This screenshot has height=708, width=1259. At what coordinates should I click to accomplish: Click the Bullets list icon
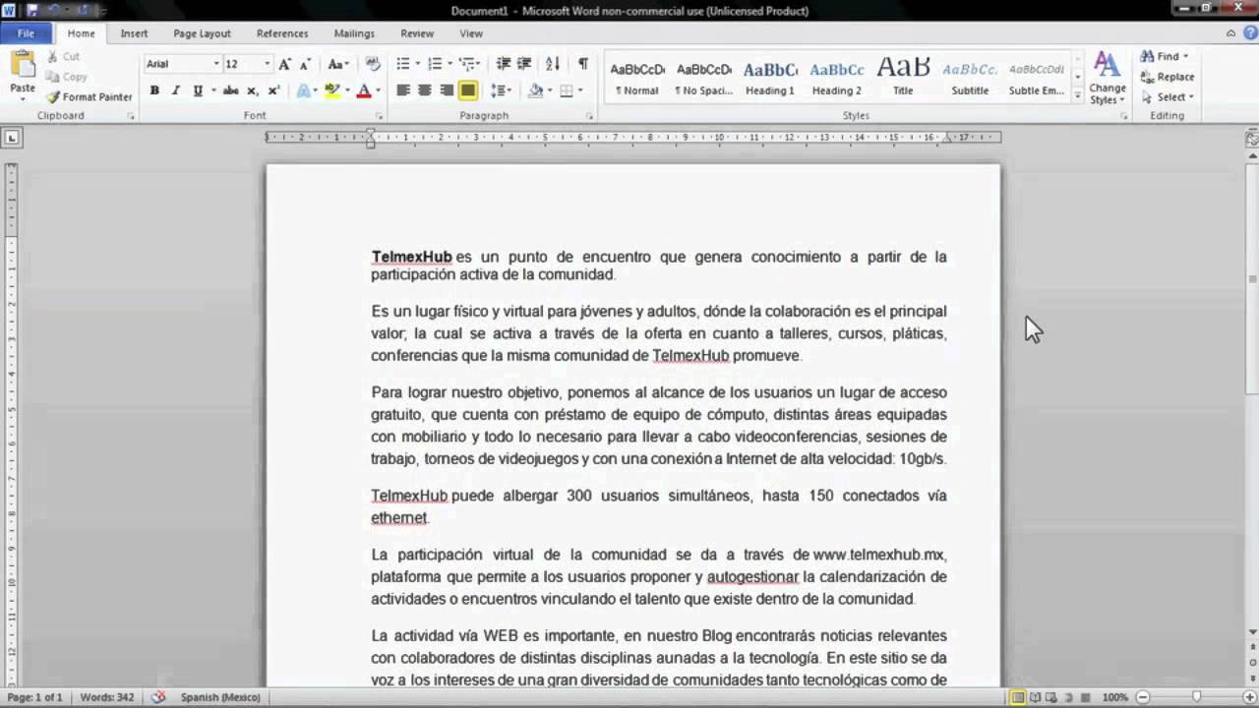402,64
